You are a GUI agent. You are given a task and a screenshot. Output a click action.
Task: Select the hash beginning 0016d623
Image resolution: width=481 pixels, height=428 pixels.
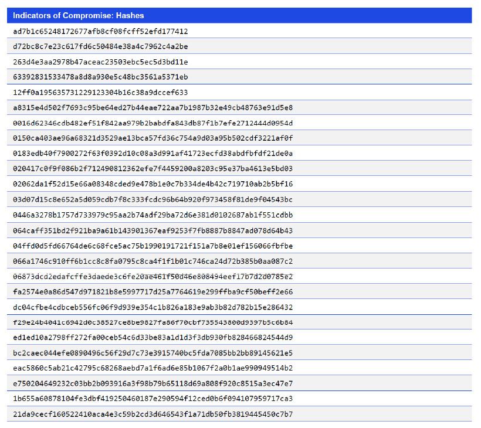click(x=153, y=123)
